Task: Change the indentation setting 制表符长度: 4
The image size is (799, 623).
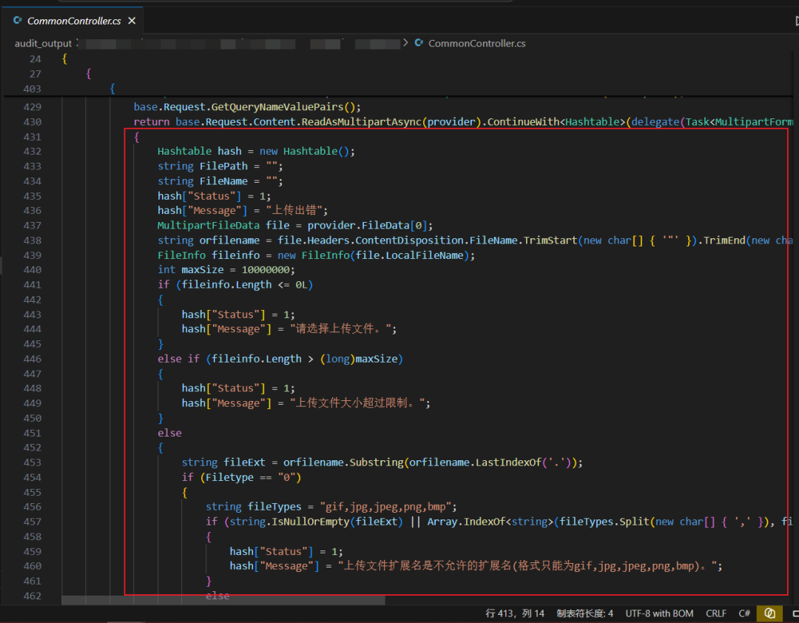Action: 585,613
